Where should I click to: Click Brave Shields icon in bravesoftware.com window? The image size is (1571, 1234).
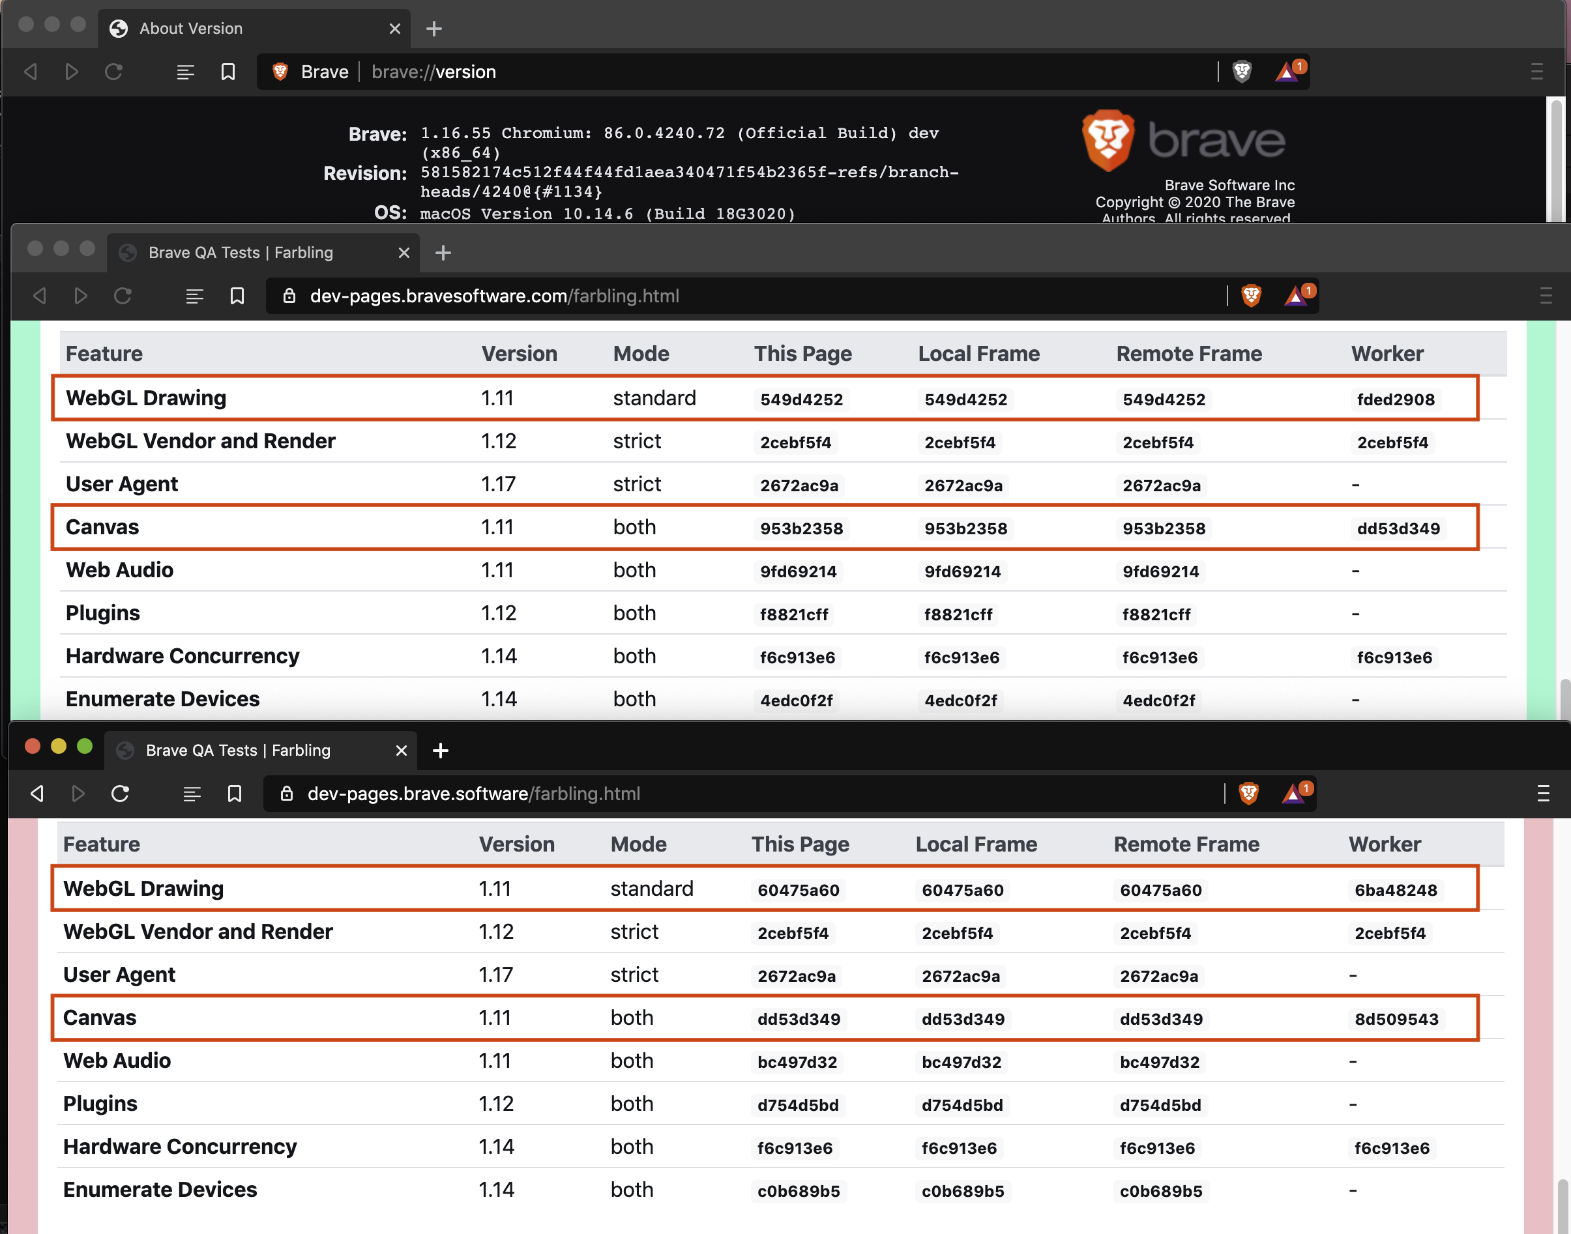click(x=1252, y=296)
